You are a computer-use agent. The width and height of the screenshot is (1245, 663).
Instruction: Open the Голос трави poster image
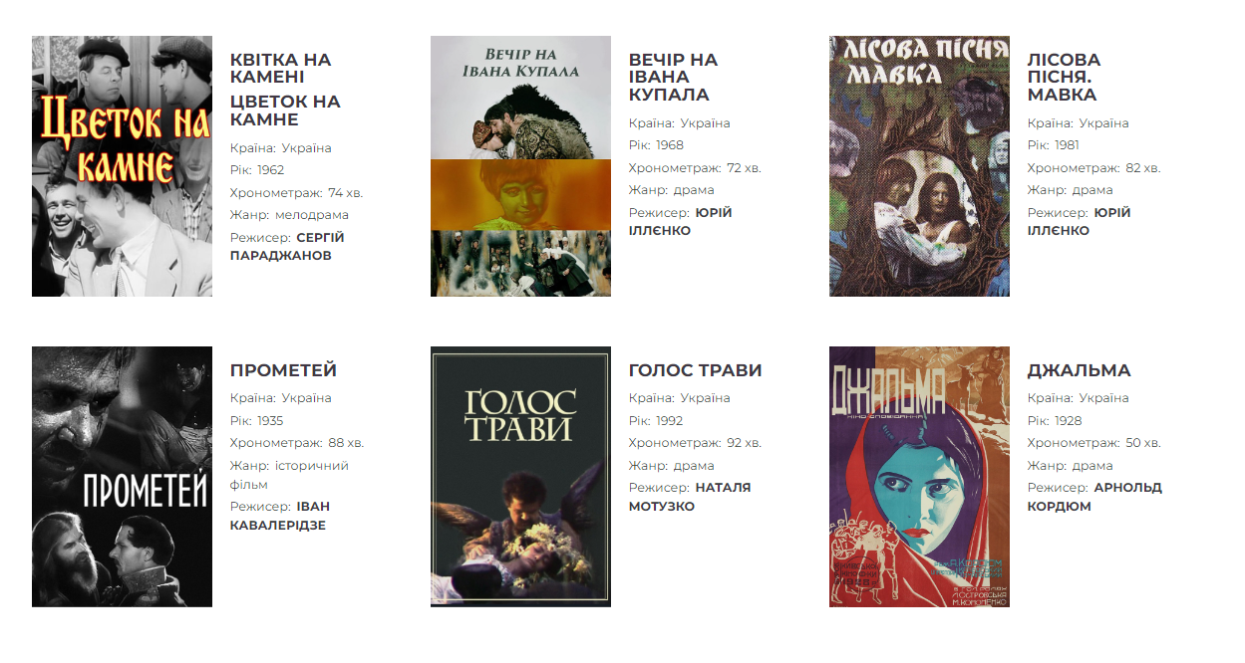520,477
